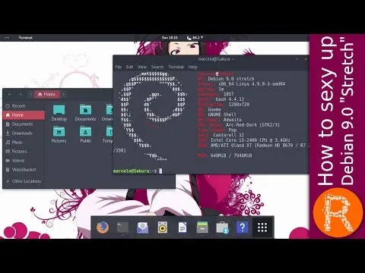
Task: Open Other Locations in sidebar
Action: 24,181
